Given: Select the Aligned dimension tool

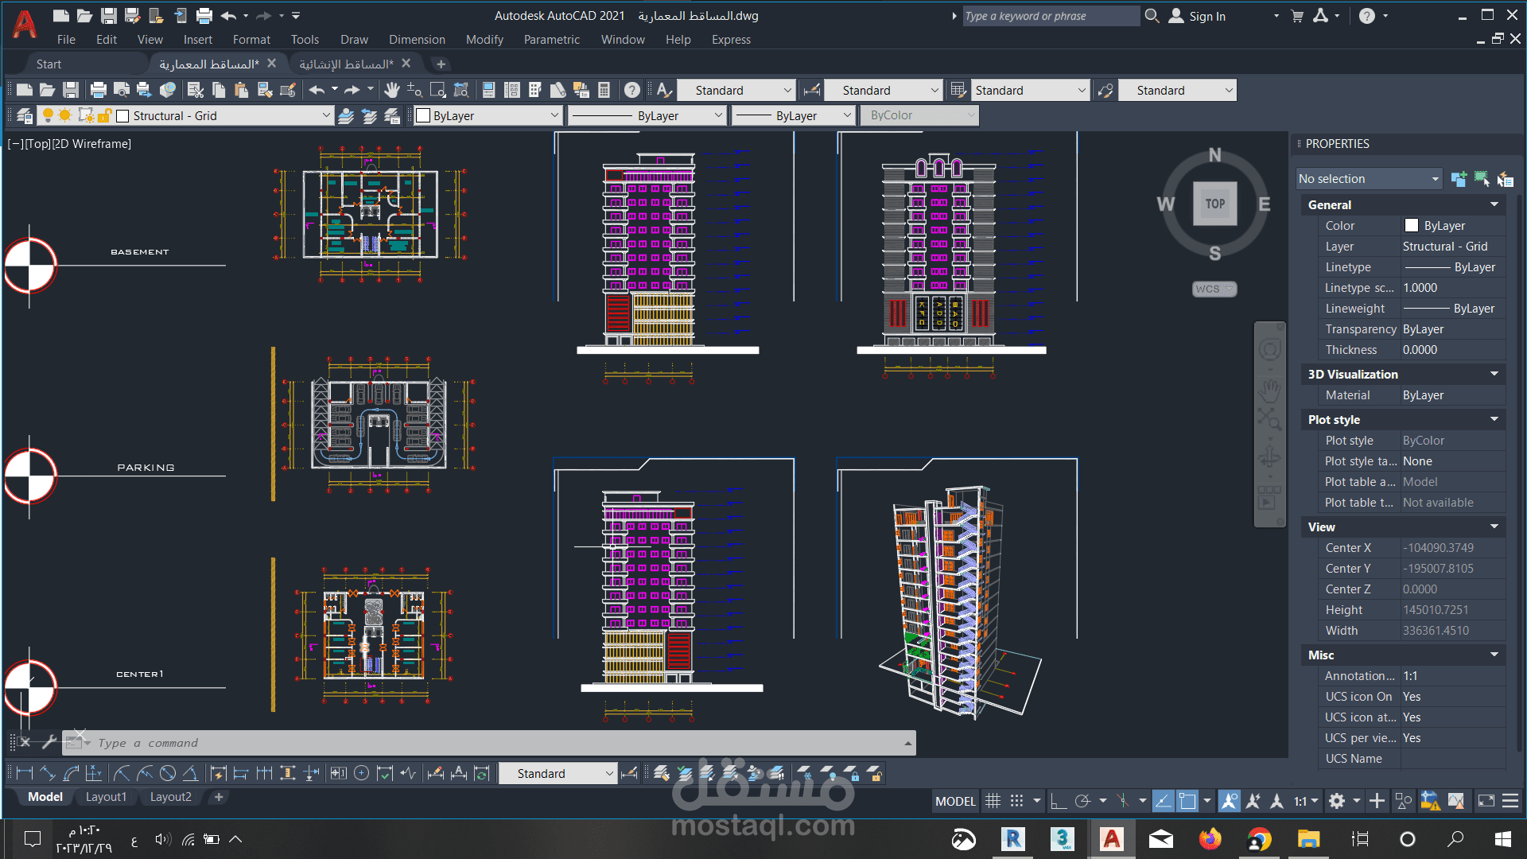Looking at the screenshot, I should (48, 773).
